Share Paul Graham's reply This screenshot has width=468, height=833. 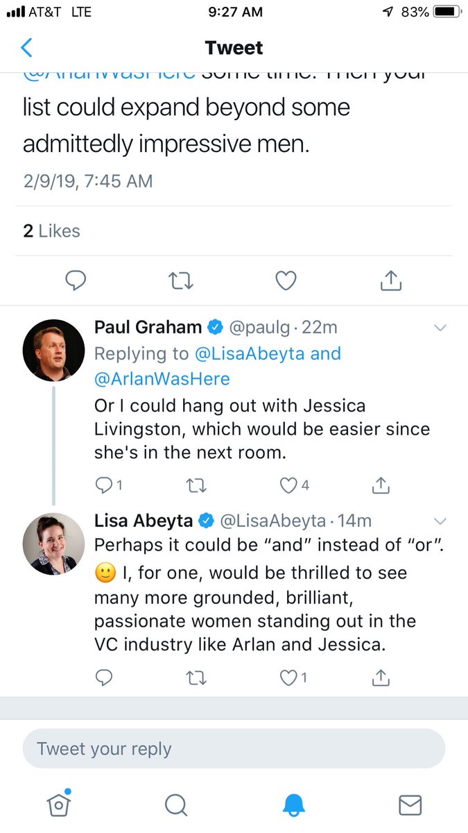(380, 486)
